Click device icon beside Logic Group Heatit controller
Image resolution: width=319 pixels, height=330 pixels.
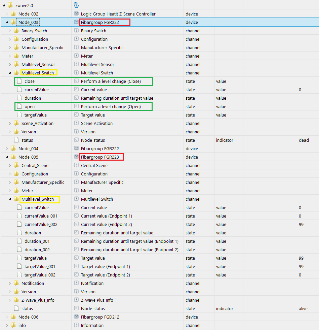pos(76,14)
